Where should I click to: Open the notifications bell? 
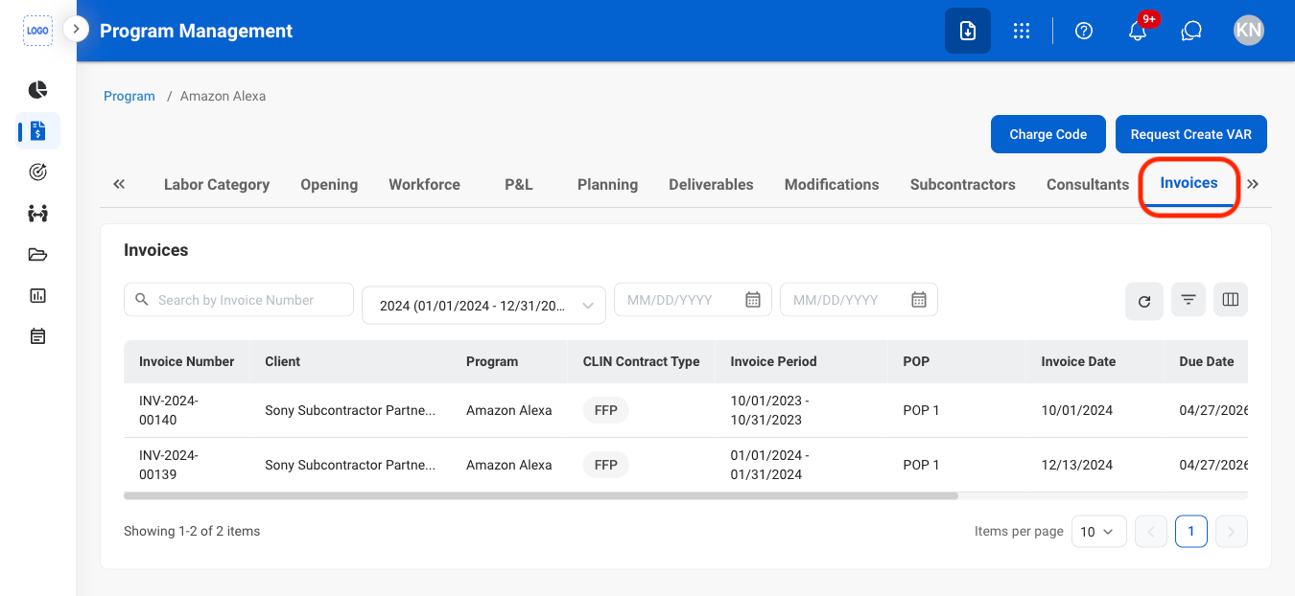[1138, 31]
